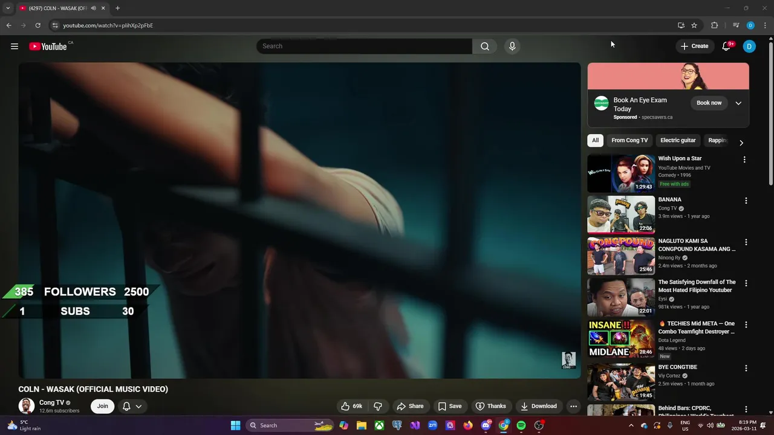The image size is (774, 435).
Task: Click the browser address bar URL
Action: (108, 25)
